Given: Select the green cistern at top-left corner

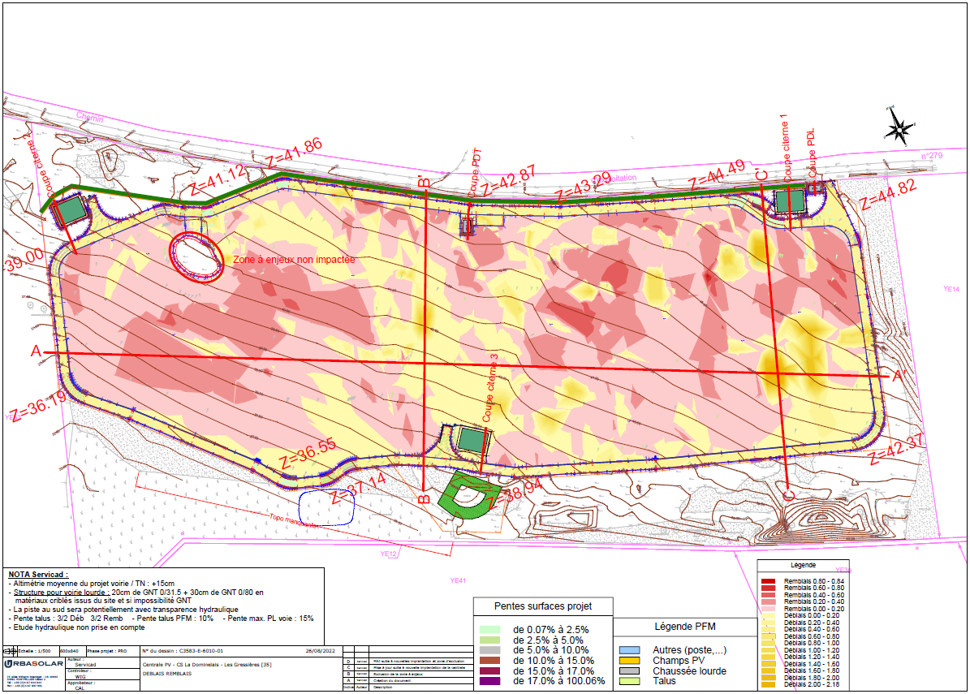Looking at the screenshot, I should [71, 209].
